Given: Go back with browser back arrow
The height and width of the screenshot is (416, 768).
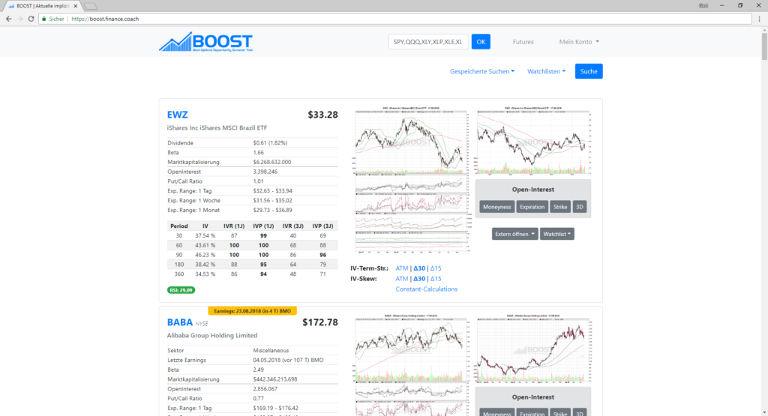Looking at the screenshot, I should [x=8, y=19].
